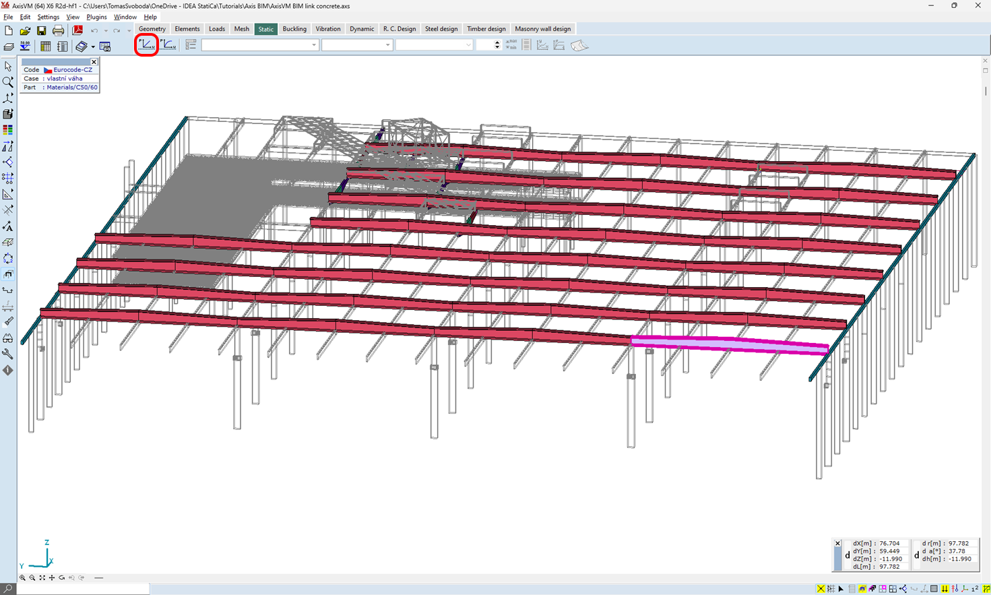
Task: Toggle the part display icon in status bar
Action: 862,589
